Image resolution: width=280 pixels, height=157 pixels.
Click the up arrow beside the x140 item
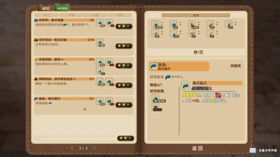(199, 22)
